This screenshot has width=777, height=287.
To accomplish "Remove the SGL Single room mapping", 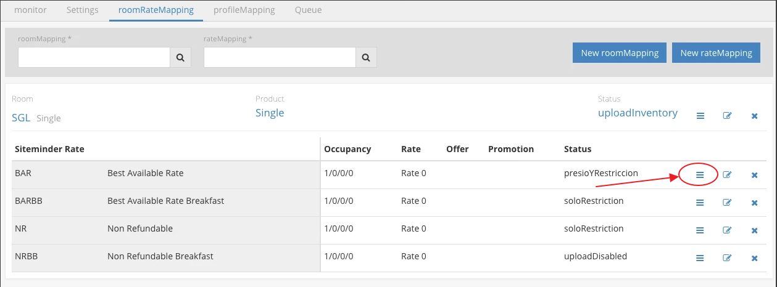I will coord(754,116).
